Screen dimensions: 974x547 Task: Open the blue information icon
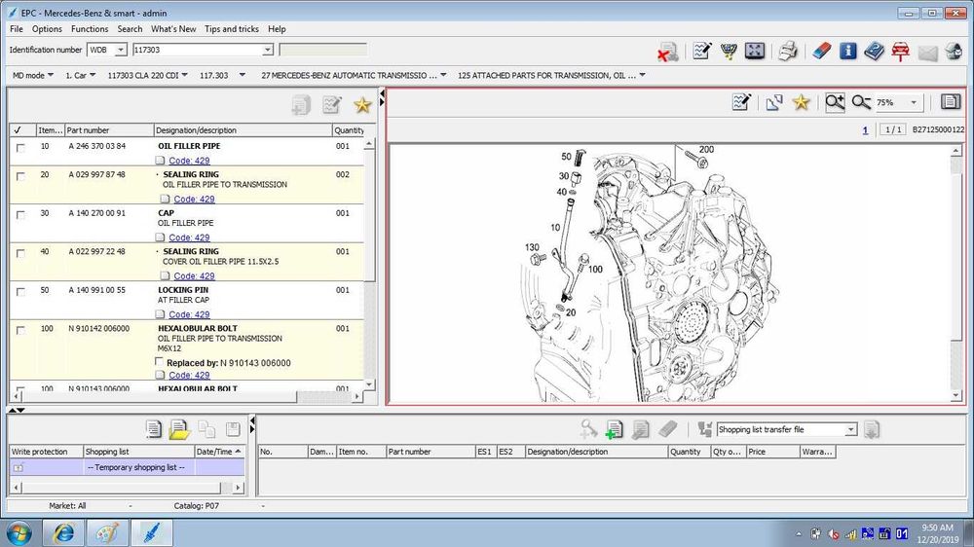coord(848,51)
